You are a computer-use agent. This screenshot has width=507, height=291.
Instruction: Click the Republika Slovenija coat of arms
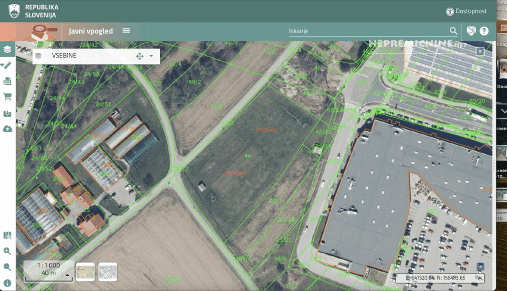pyautogui.click(x=14, y=11)
